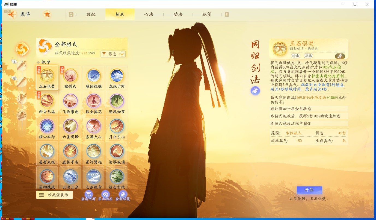
Task: Switch to the 秘笈 tab
Action: [207, 14]
